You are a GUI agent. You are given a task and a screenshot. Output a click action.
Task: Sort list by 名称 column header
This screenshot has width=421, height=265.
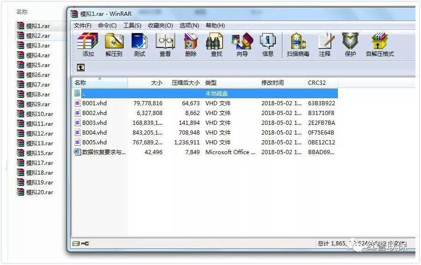point(99,82)
